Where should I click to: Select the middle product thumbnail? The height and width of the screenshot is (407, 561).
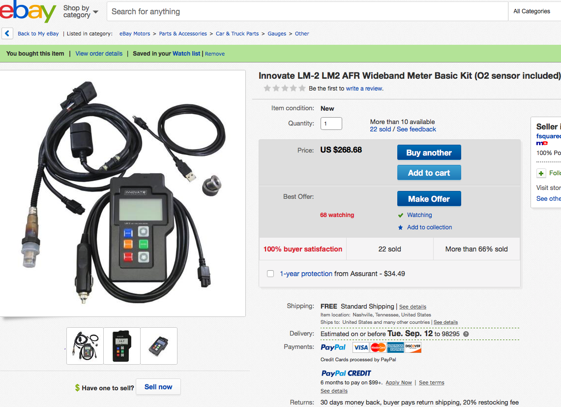click(x=121, y=346)
